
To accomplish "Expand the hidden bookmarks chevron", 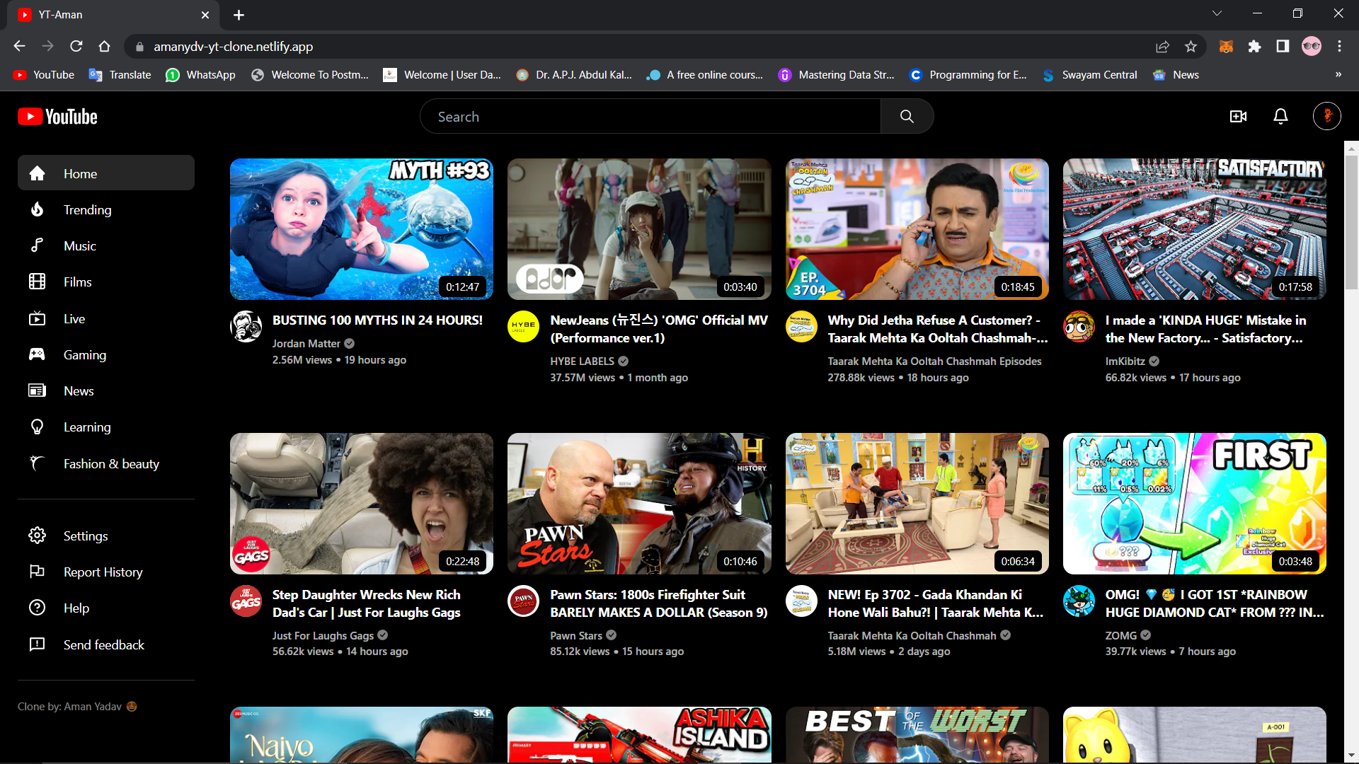I will pos(1338,75).
